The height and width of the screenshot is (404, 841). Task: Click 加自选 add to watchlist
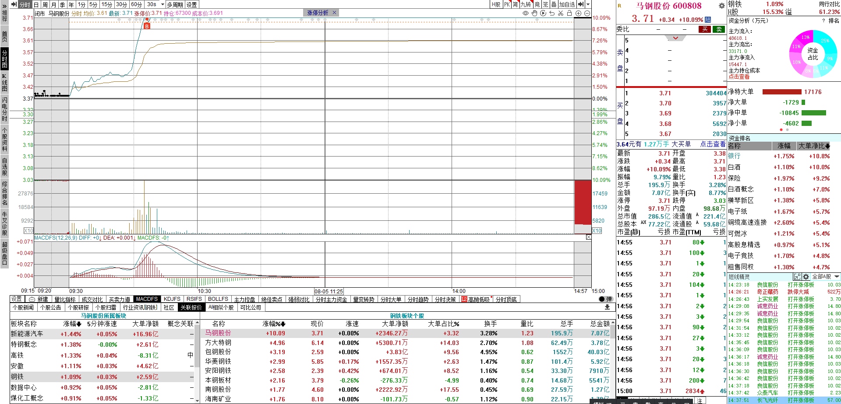(x=567, y=4)
